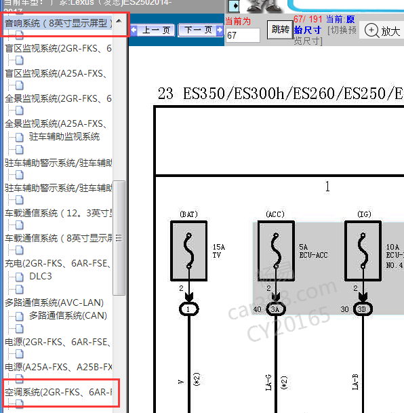Click blank page icon below DLC3
Screen dimensions: 404x413
[x=19, y=289]
